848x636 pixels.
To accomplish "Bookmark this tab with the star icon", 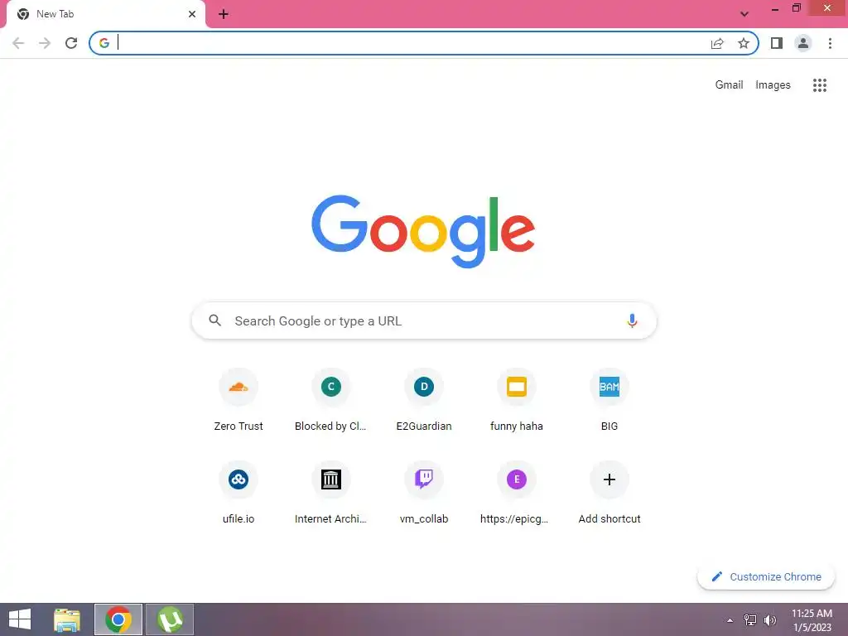I will click(744, 43).
